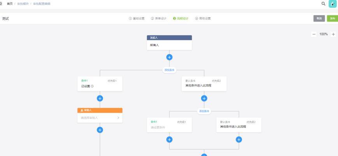
Task: Click the 首页 breadcrumb link
Action: (x=10, y=4)
